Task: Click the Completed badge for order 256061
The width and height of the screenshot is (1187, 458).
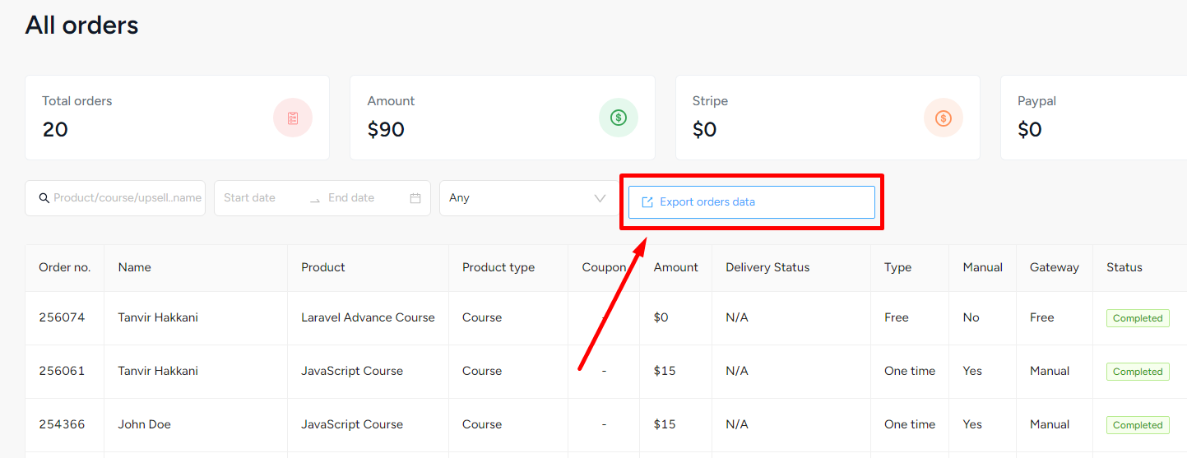Action: coord(1138,372)
